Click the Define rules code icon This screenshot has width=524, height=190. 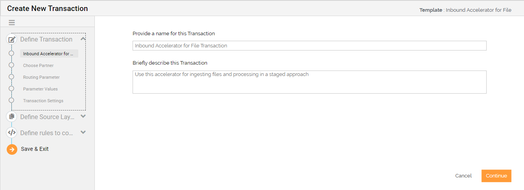coord(12,133)
